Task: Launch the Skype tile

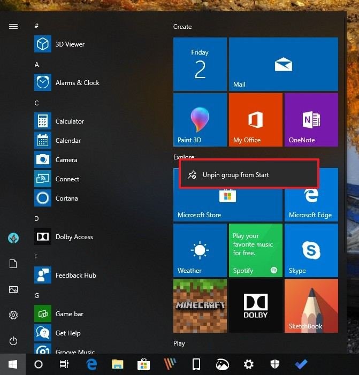Action: coord(311,250)
